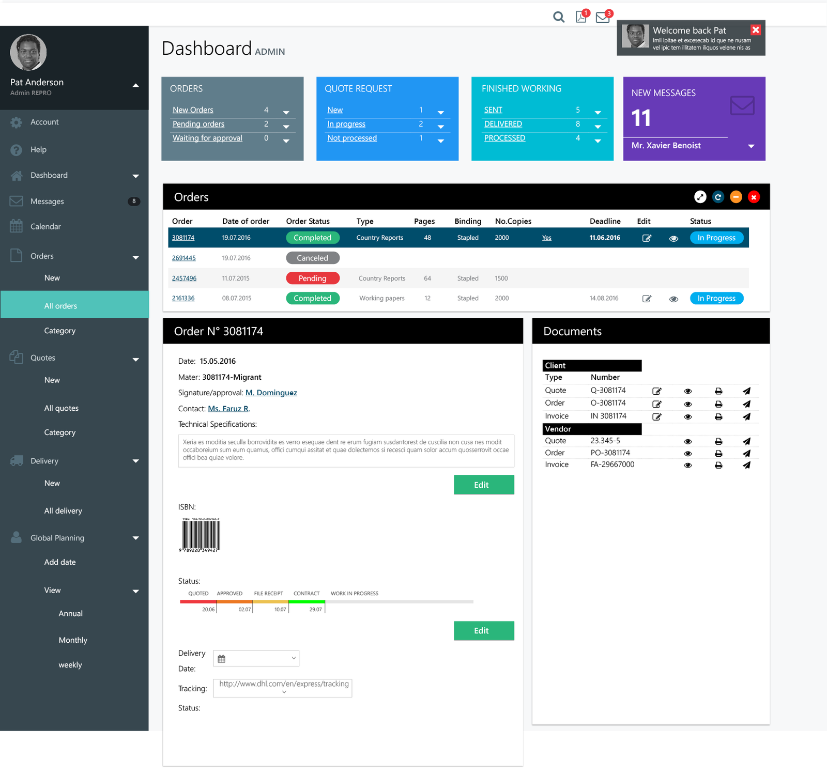The width and height of the screenshot is (827, 775).
Task: Click the Contract stage on status progress bar
Action: [x=307, y=601]
